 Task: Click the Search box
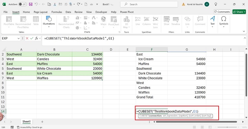tap(149, 4)
